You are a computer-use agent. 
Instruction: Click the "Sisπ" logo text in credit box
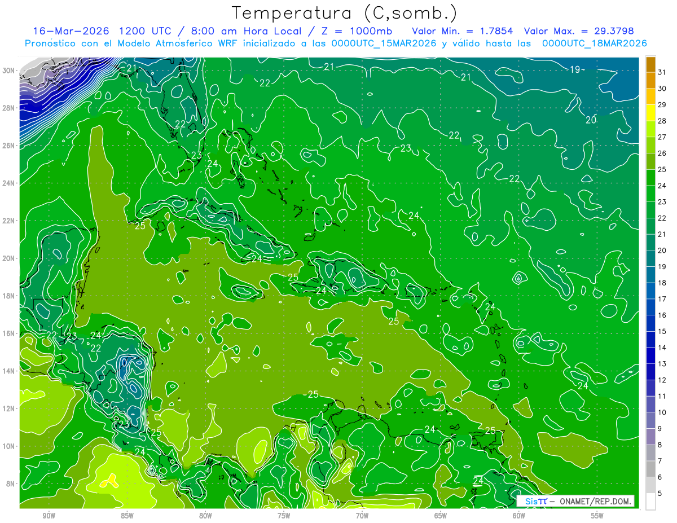pos(536,501)
